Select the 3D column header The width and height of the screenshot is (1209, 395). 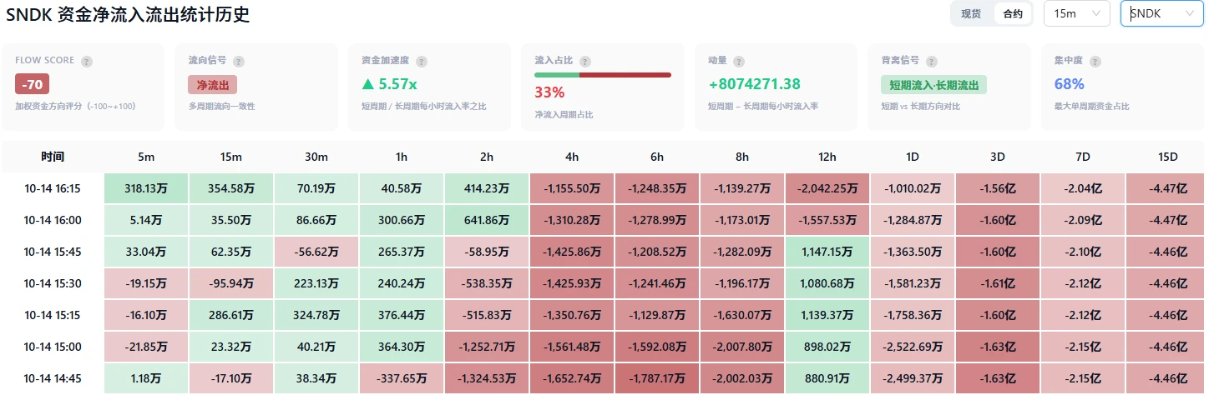998,157
